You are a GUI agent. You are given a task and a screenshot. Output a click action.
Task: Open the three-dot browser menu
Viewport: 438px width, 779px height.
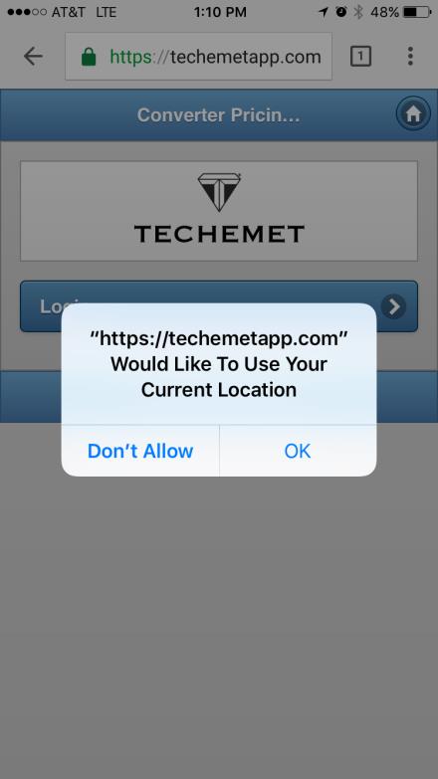tap(410, 56)
